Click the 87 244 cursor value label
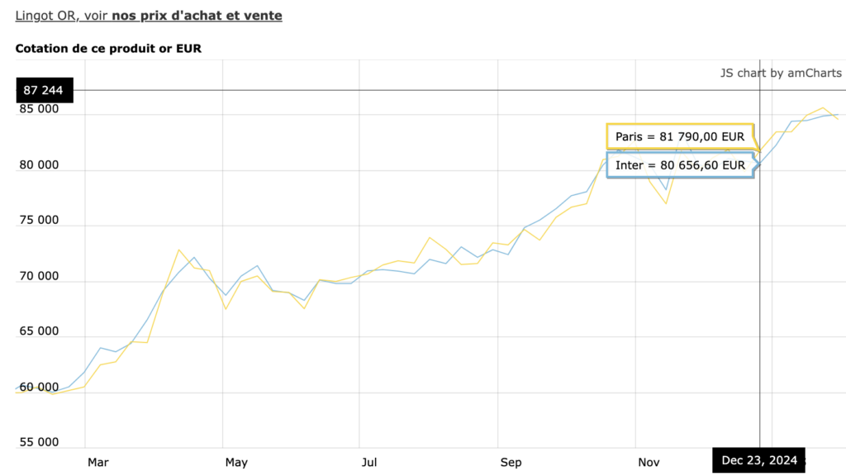 coord(45,90)
